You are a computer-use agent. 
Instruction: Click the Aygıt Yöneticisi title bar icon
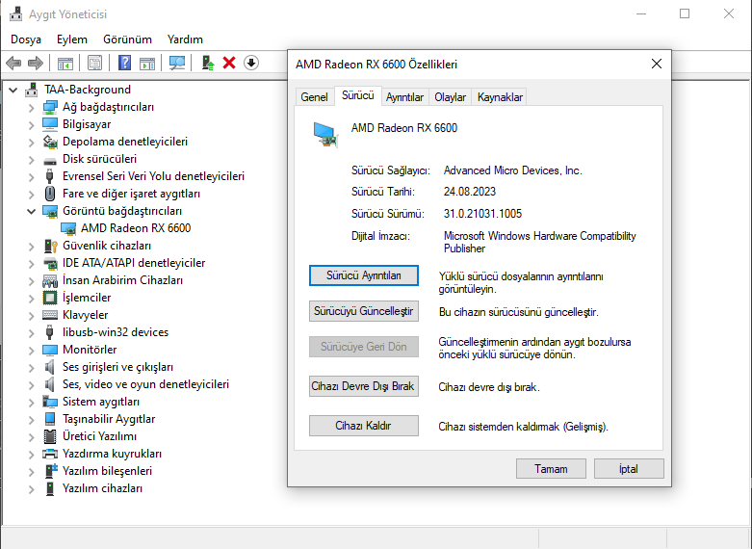tap(16, 13)
